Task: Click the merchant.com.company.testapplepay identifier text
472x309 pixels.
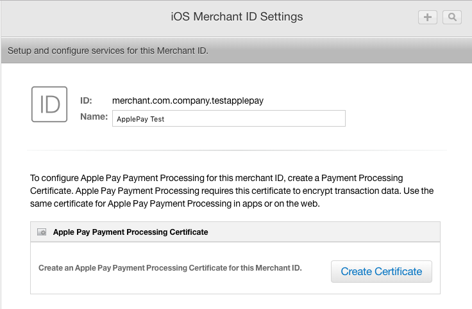Action: [187, 101]
